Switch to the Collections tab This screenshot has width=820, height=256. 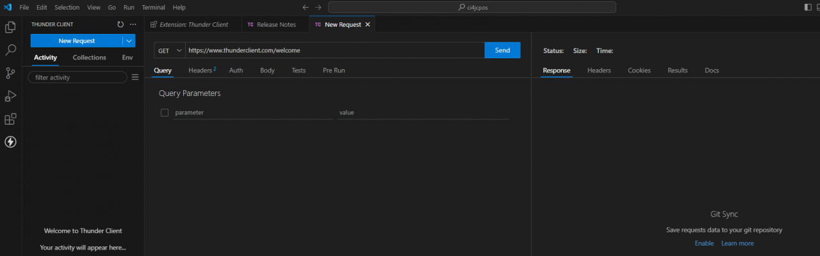pyautogui.click(x=89, y=58)
